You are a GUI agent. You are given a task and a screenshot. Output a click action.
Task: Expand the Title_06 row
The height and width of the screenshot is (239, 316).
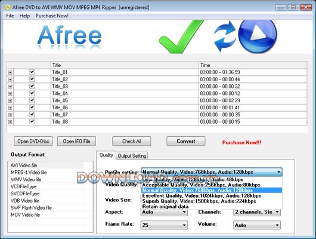pyautogui.click(x=10, y=108)
